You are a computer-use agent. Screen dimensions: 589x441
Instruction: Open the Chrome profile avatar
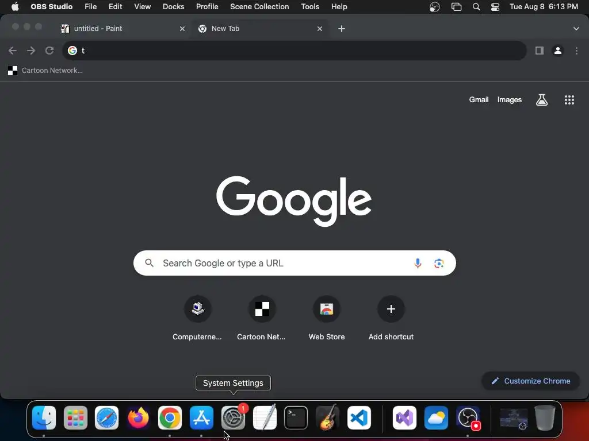558,51
